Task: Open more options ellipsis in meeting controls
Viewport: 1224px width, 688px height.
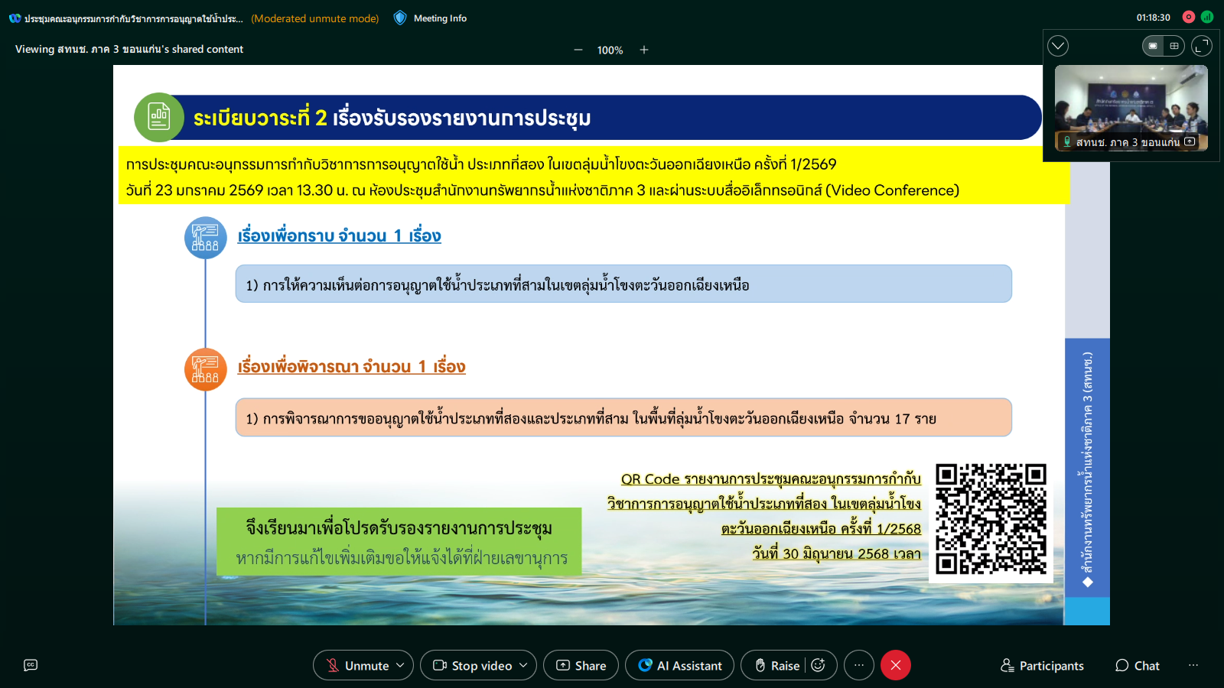Action: coord(859,665)
